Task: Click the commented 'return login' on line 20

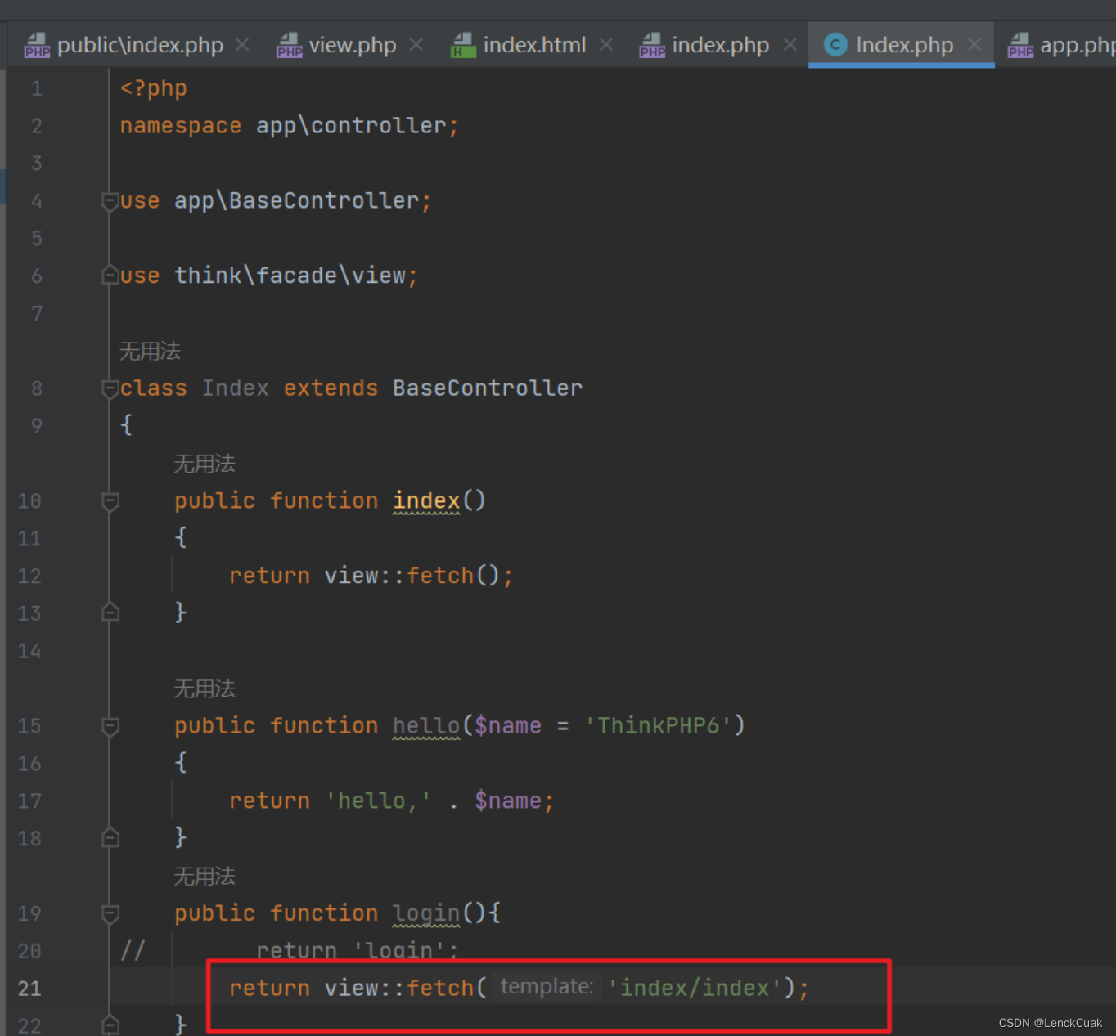Action: click(358, 950)
